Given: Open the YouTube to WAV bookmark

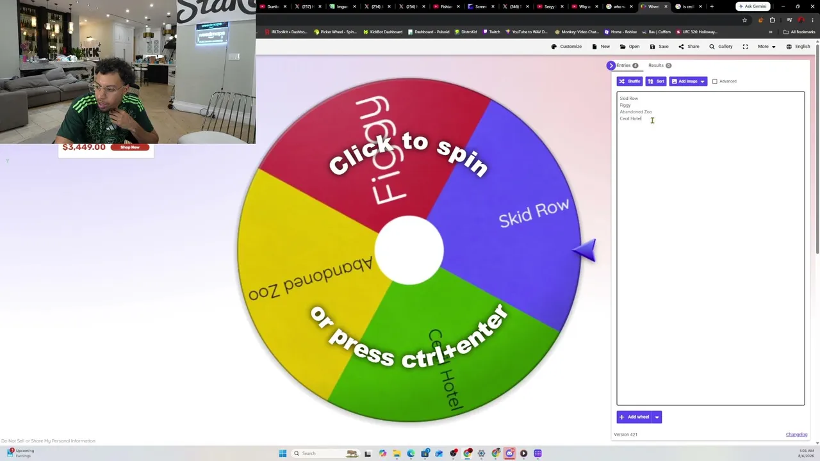Looking at the screenshot, I should [526, 32].
